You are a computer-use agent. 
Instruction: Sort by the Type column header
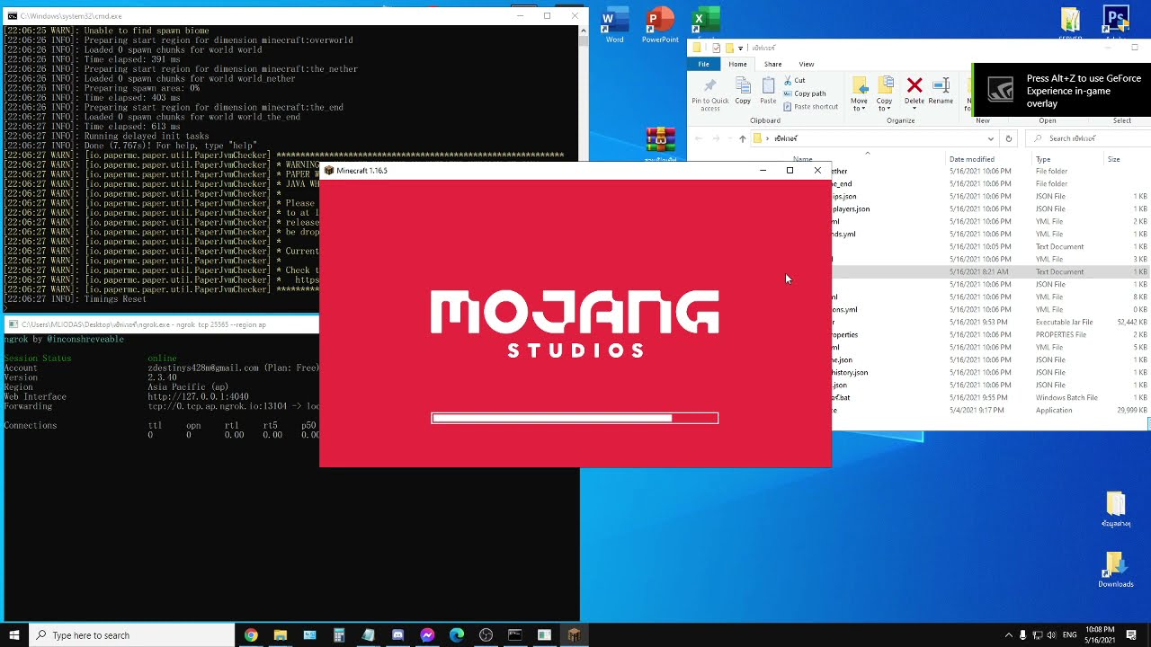(x=1043, y=159)
